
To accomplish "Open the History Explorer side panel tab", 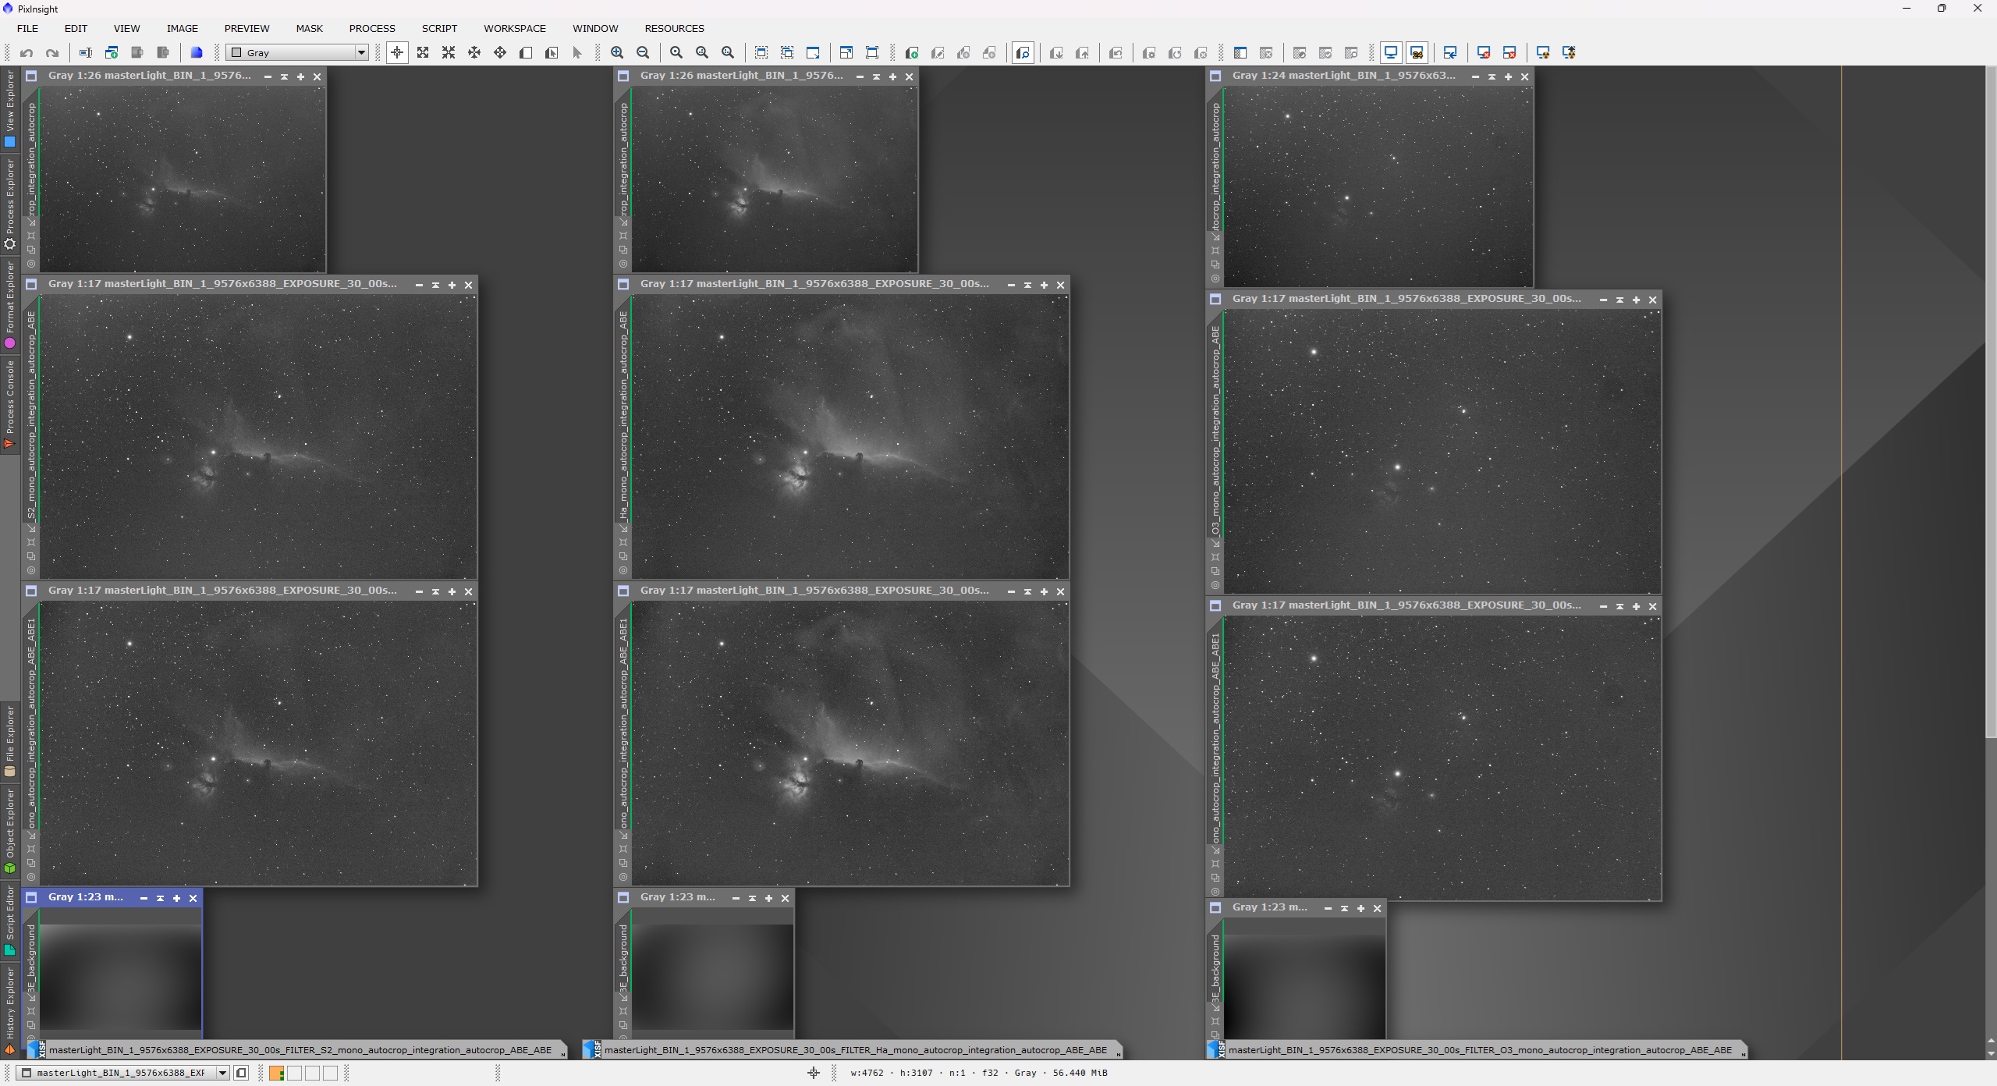I will point(10,1011).
